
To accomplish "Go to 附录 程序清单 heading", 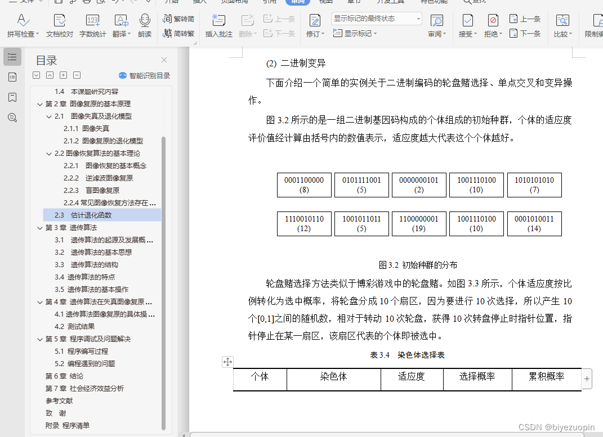I will [x=68, y=426].
